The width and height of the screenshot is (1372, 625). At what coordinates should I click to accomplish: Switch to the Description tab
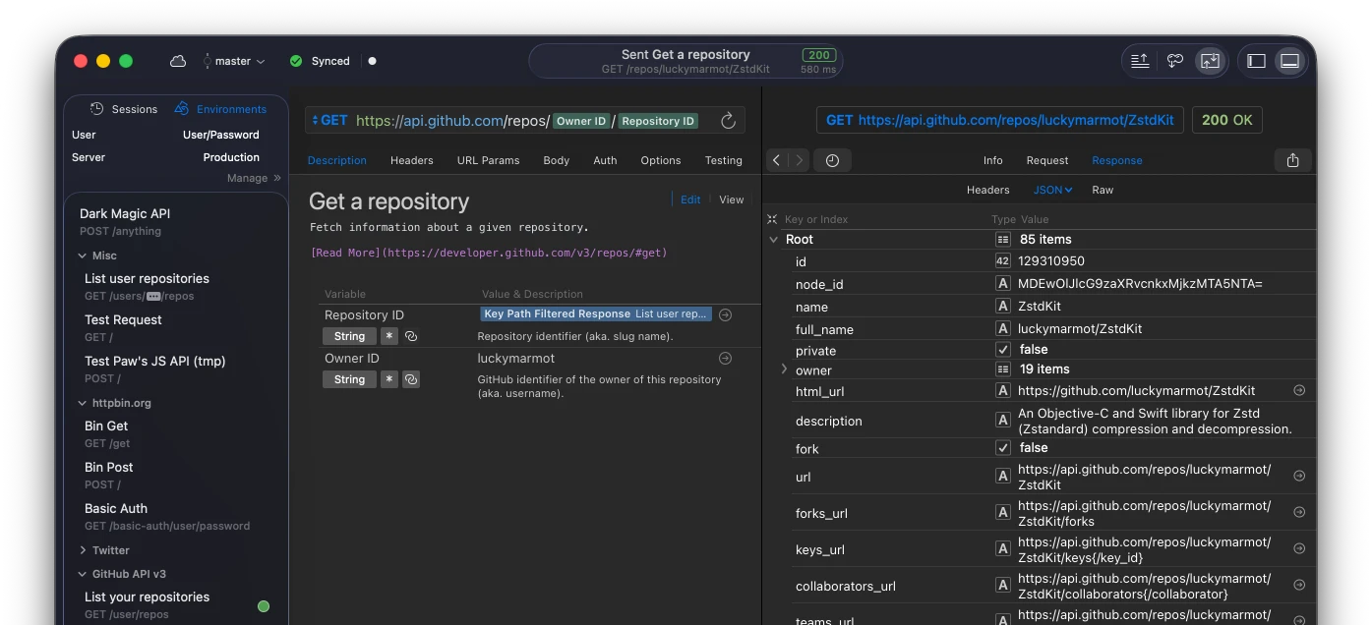[337, 160]
